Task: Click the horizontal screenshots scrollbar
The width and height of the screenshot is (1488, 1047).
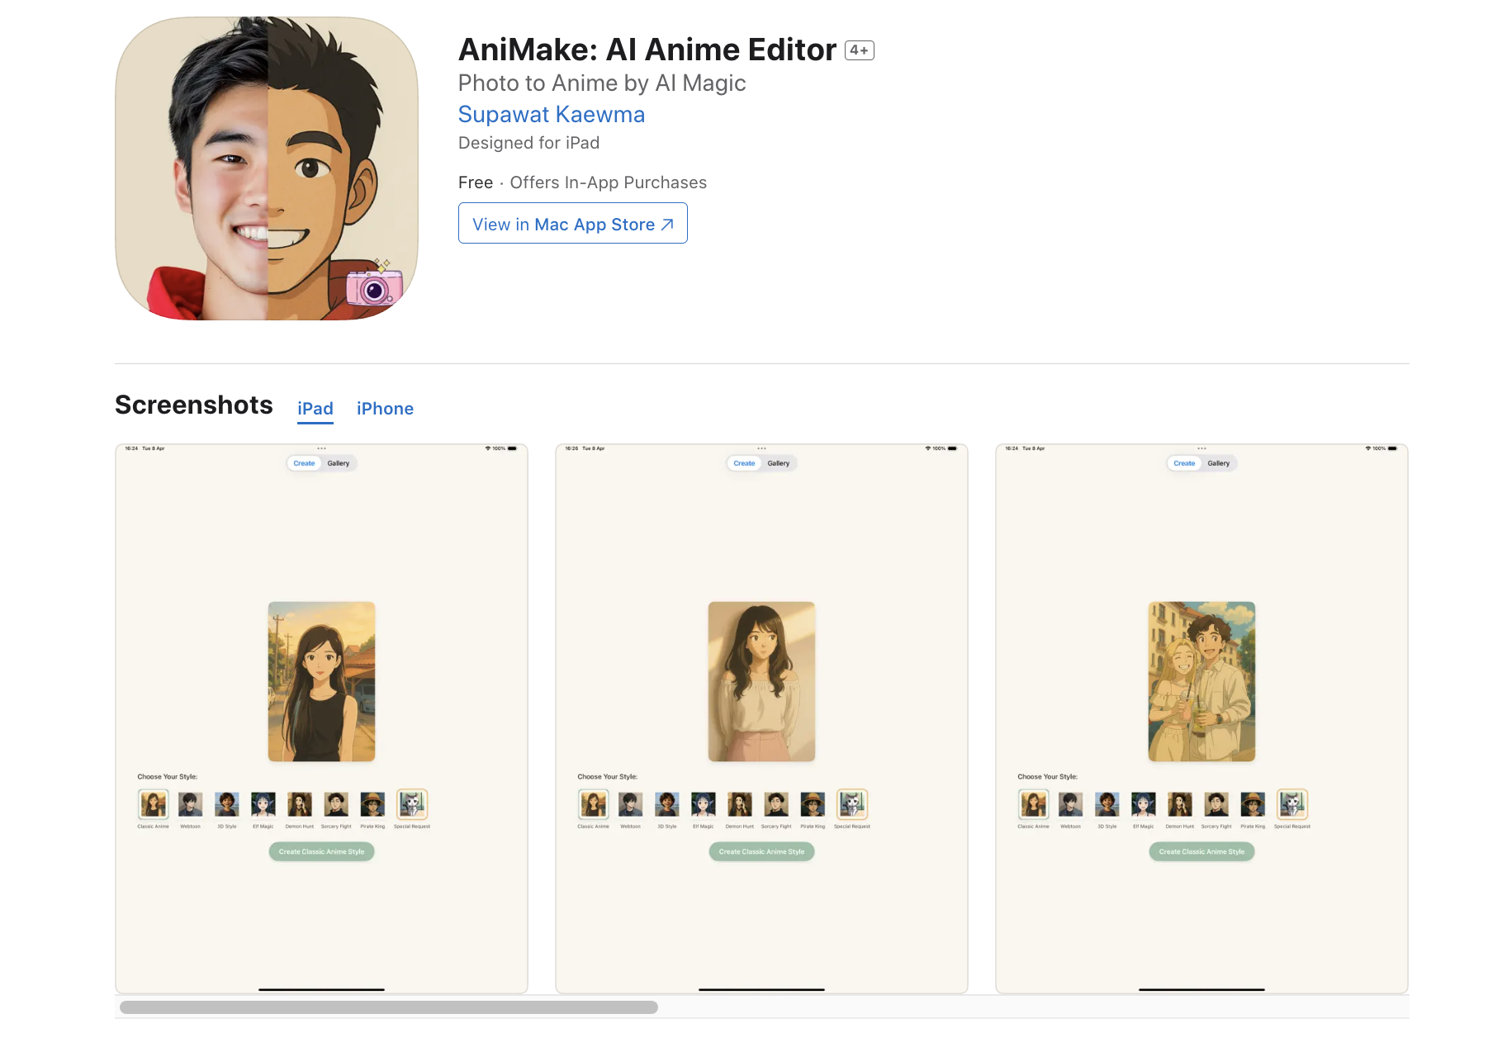Action: 388,1007
